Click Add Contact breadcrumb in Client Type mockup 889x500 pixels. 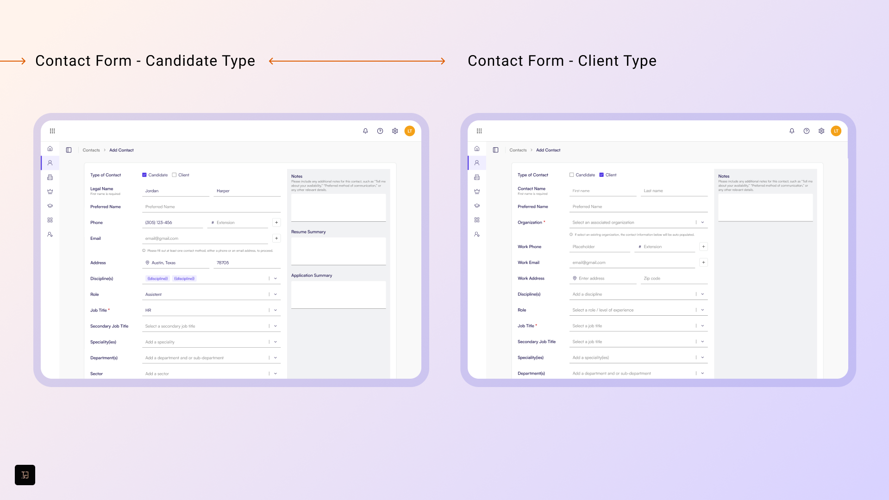click(548, 150)
